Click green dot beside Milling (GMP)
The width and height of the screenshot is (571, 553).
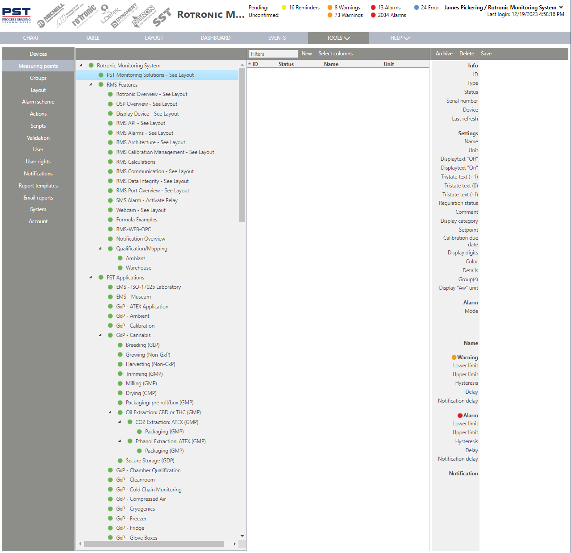coord(120,383)
